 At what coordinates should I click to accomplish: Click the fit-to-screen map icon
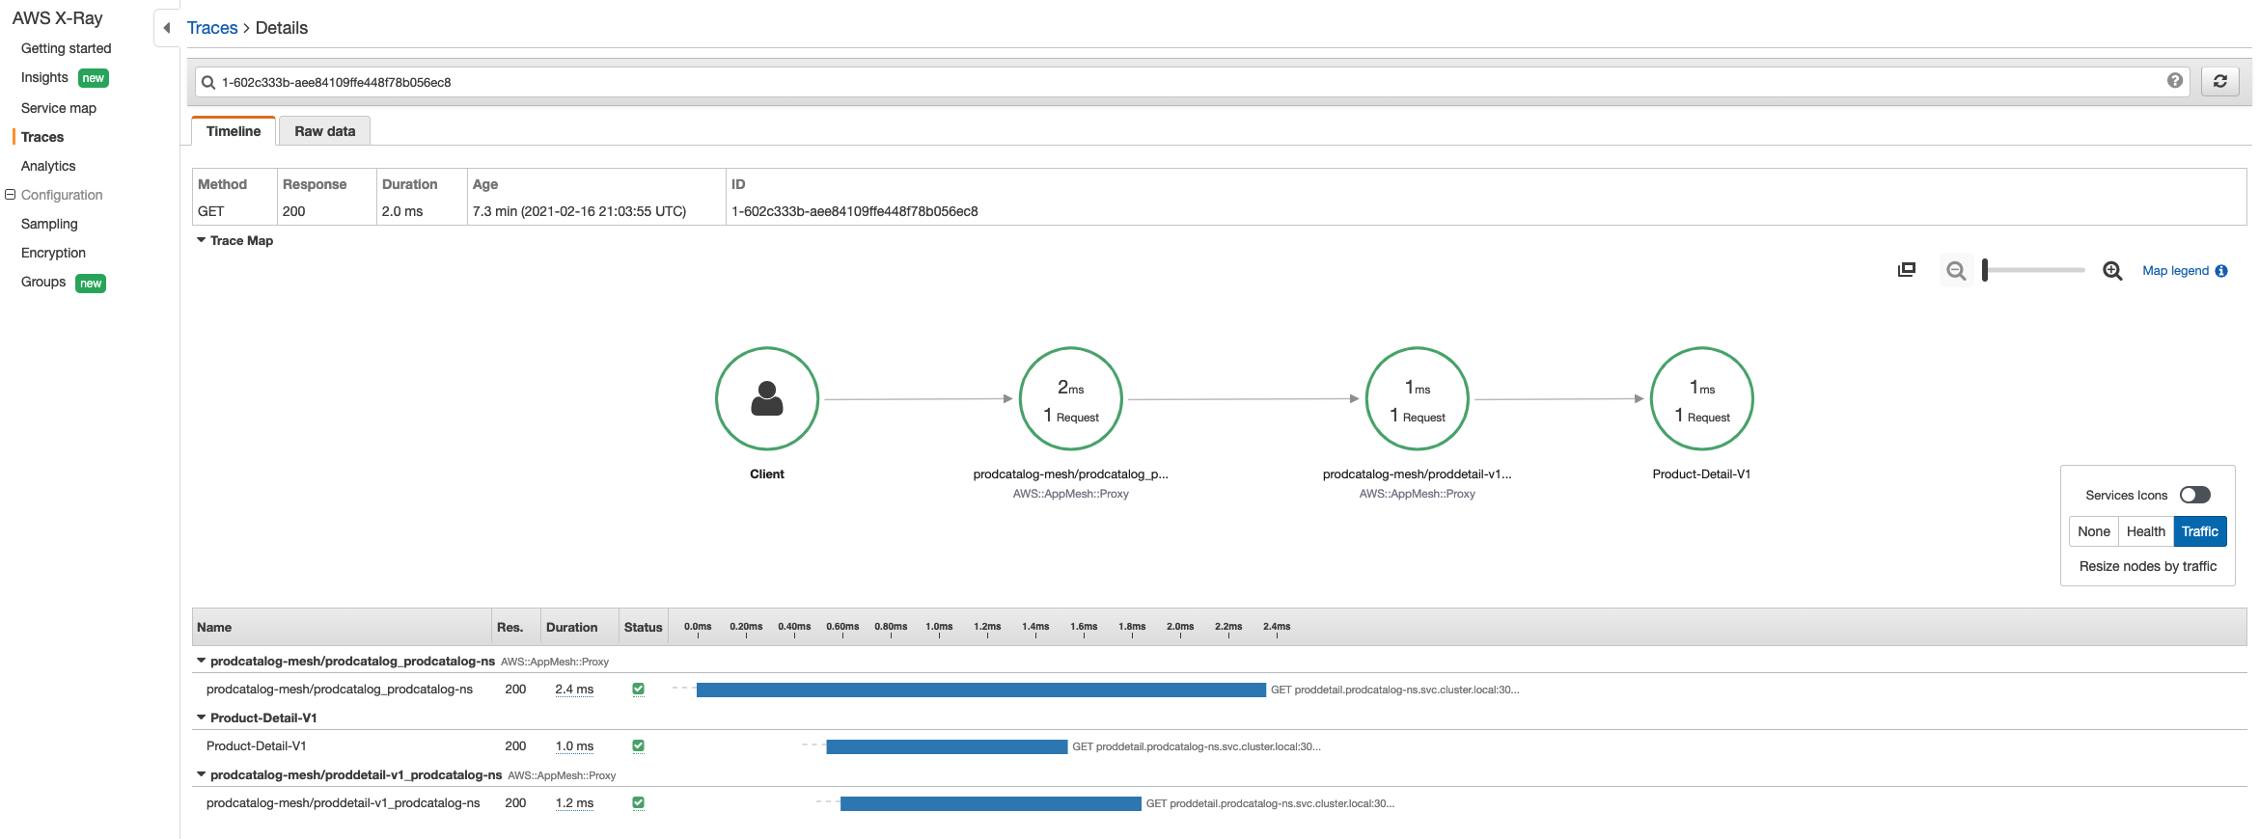[x=1906, y=270]
